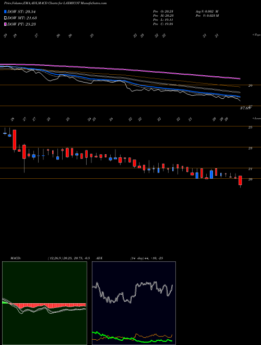Click the MACD panel title label

[x=16, y=258]
